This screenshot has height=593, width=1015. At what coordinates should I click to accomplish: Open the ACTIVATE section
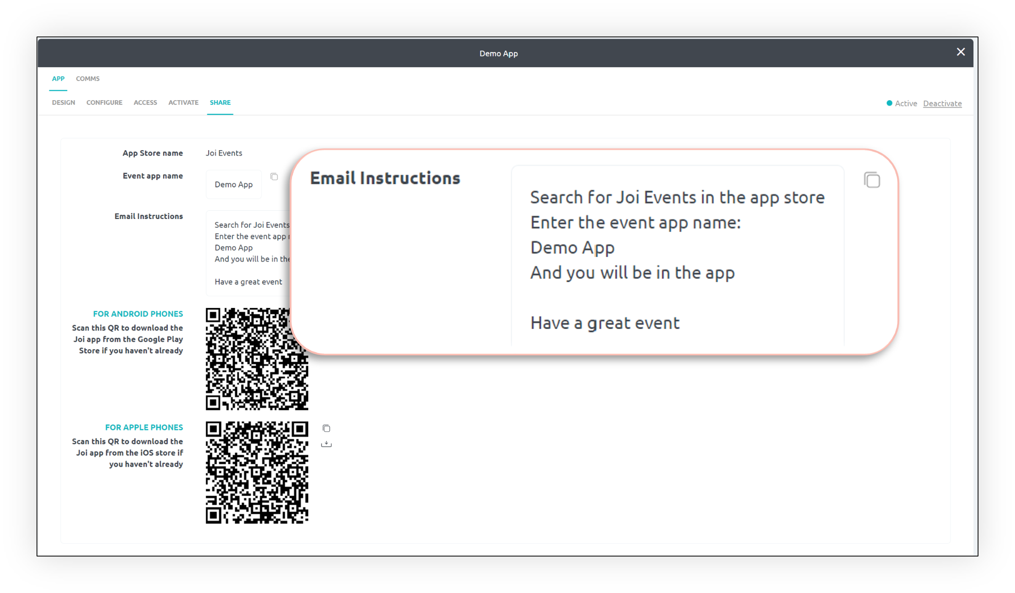point(183,103)
